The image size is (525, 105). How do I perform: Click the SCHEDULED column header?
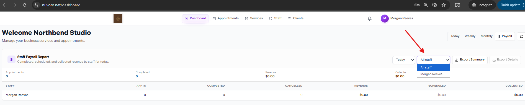[437, 86]
